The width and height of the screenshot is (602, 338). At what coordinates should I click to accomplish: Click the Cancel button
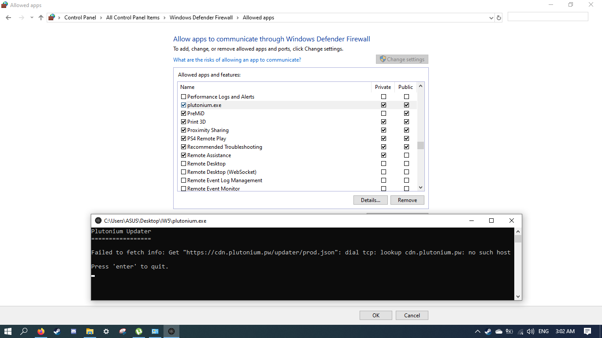coord(412,316)
